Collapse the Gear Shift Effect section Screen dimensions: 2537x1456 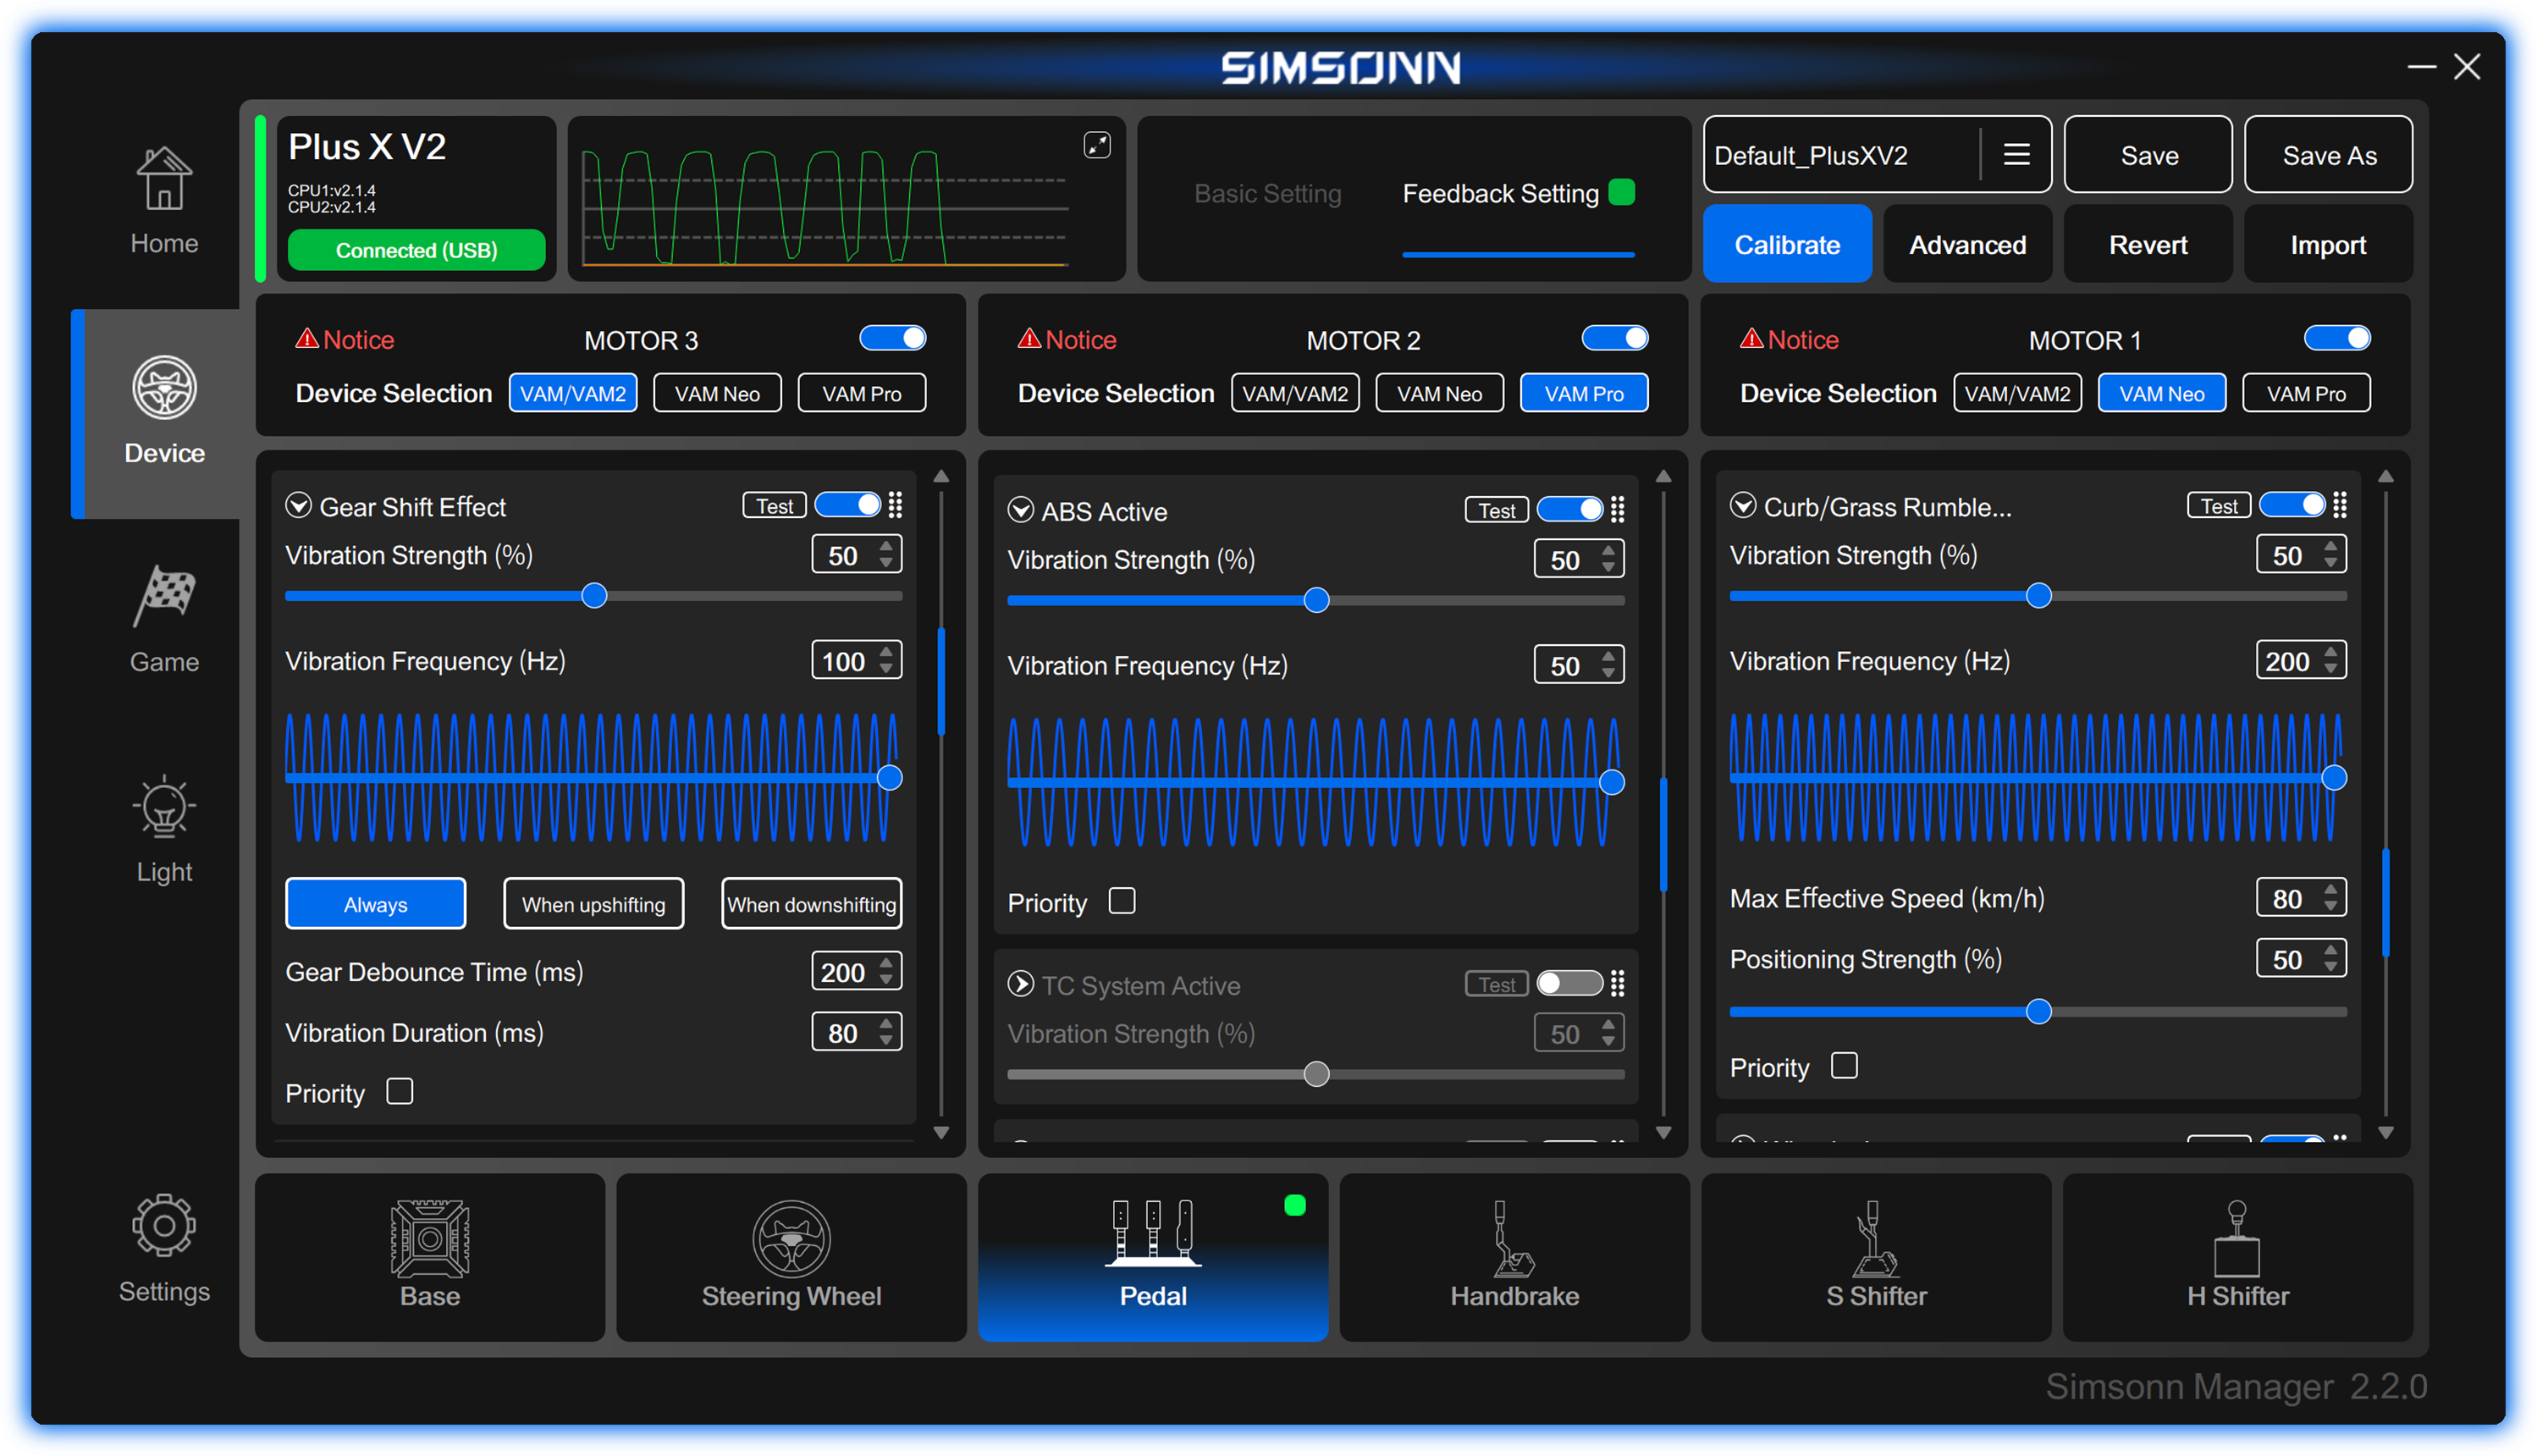click(x=298, y=505)
